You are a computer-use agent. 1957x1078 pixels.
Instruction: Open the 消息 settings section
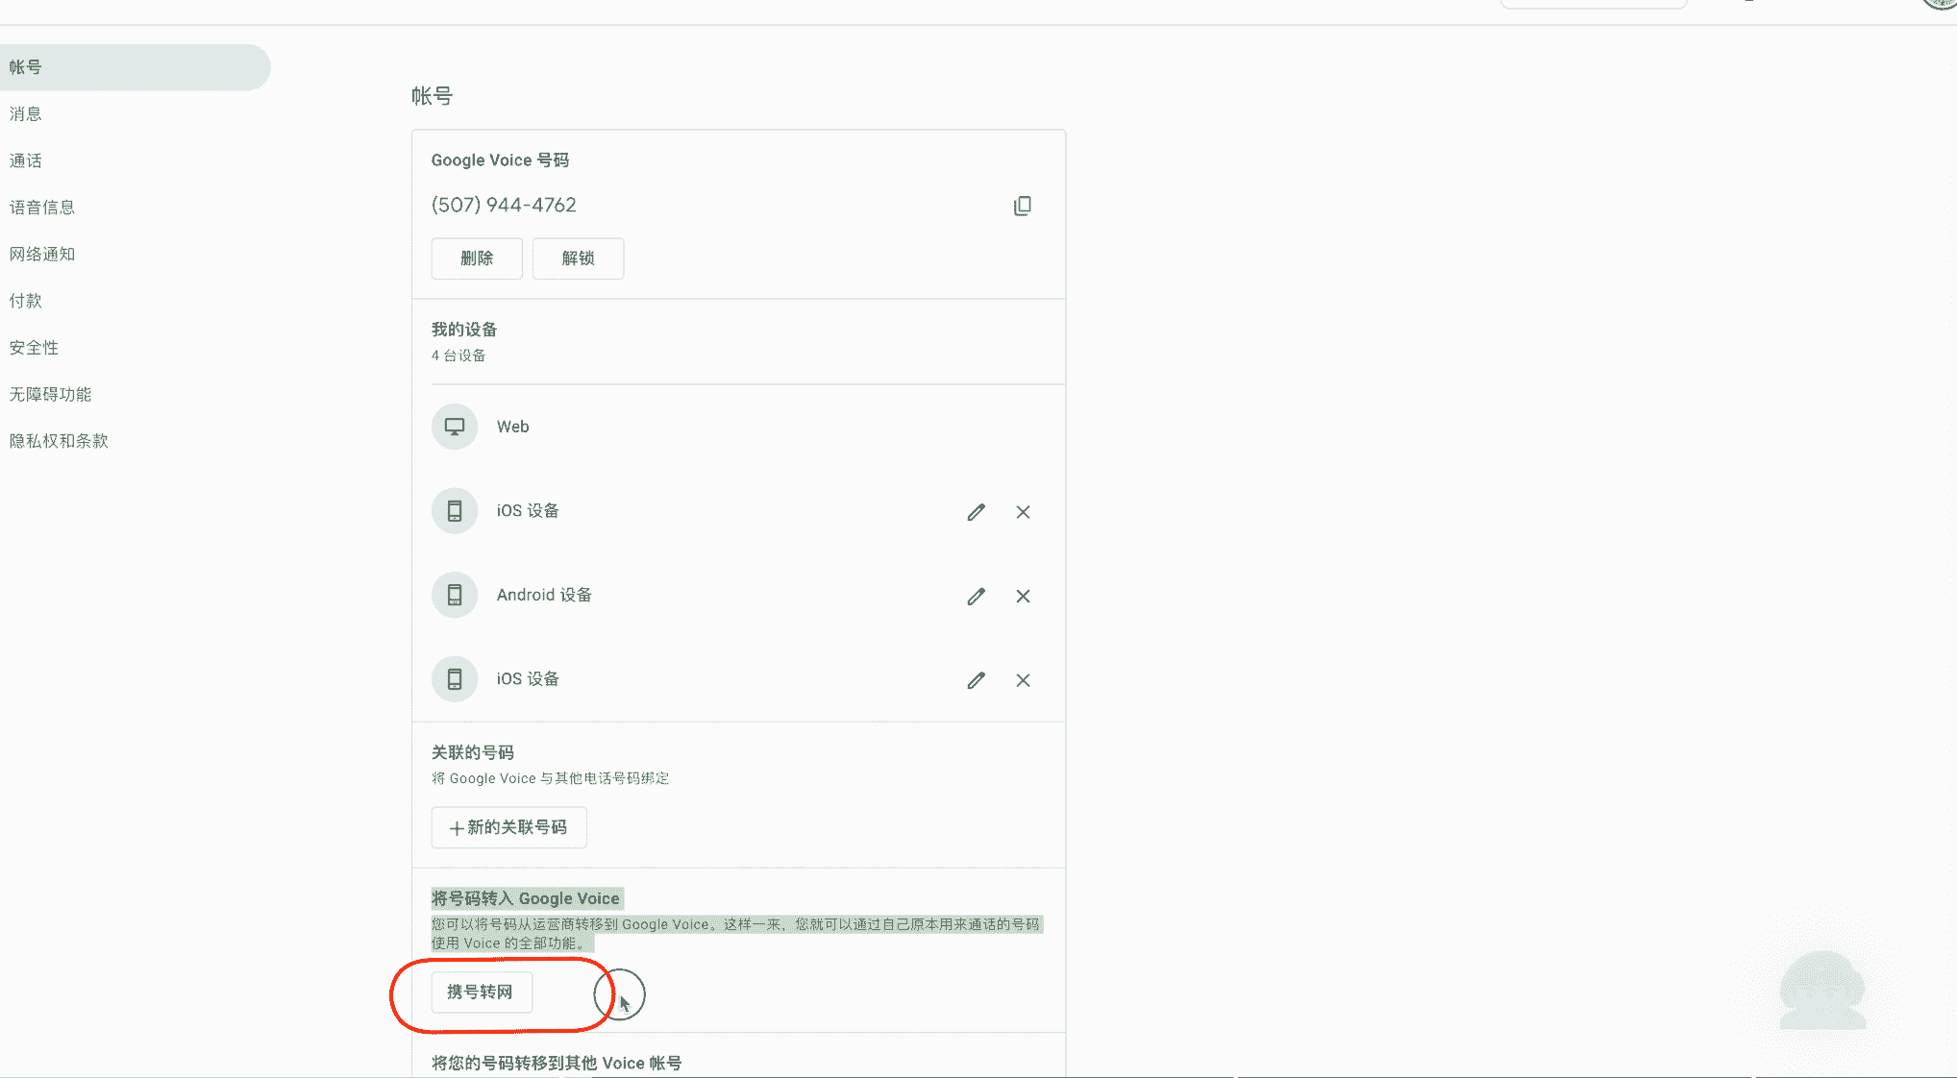point(26,113)
